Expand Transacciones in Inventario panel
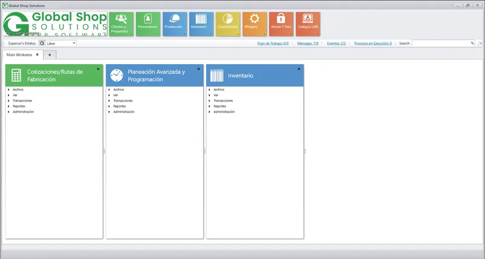485x259 pixels. tap(209, 100)
